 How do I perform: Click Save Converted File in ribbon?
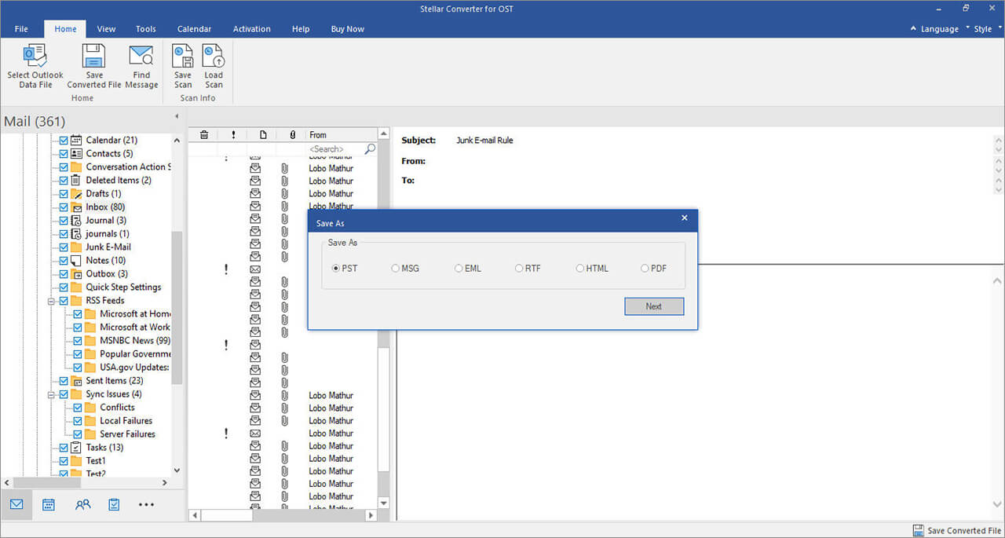click(94, 67)
